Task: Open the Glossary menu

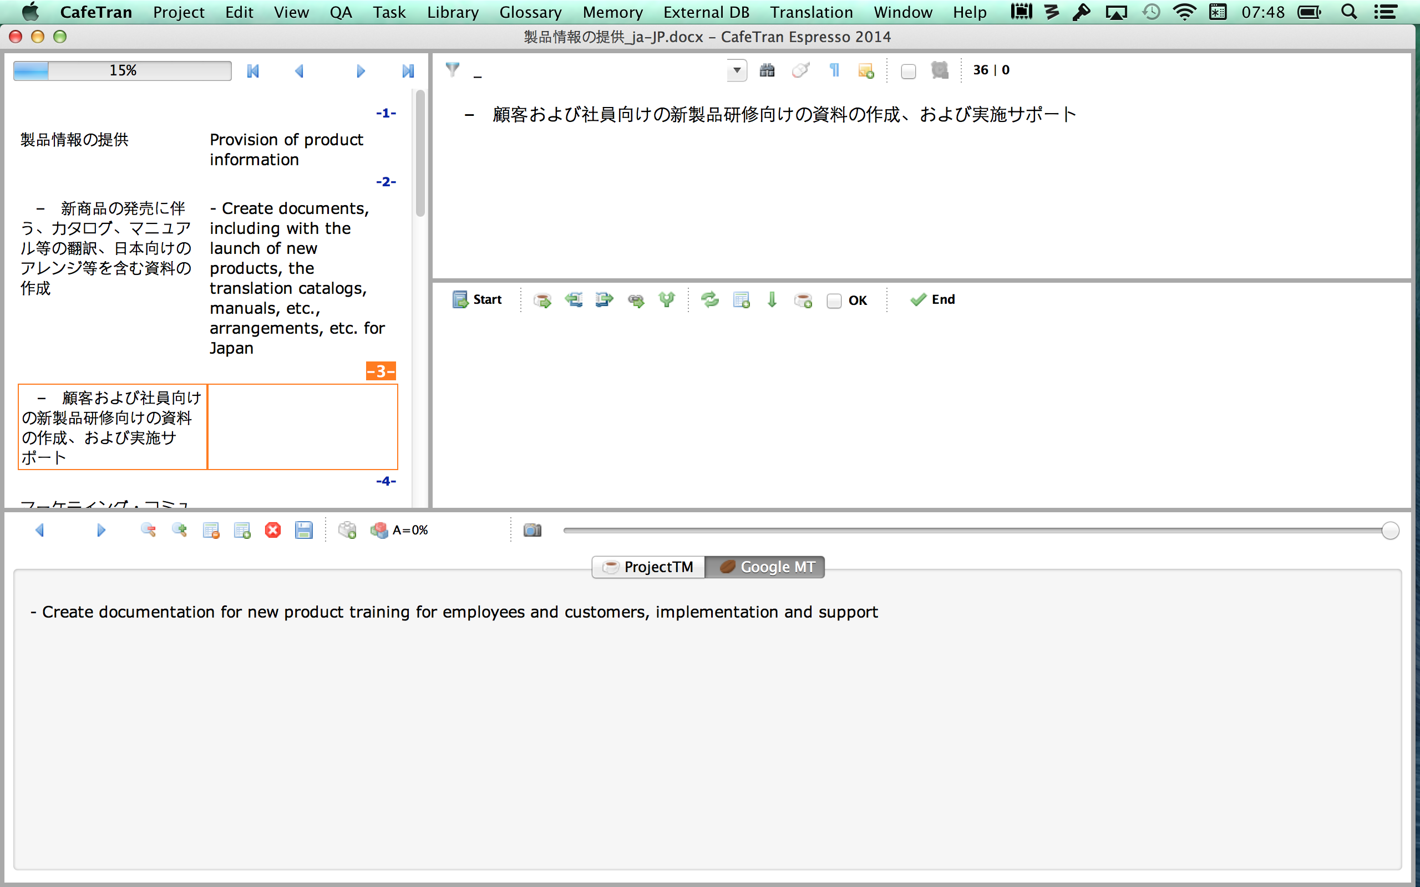Action: tap(530, 12)
